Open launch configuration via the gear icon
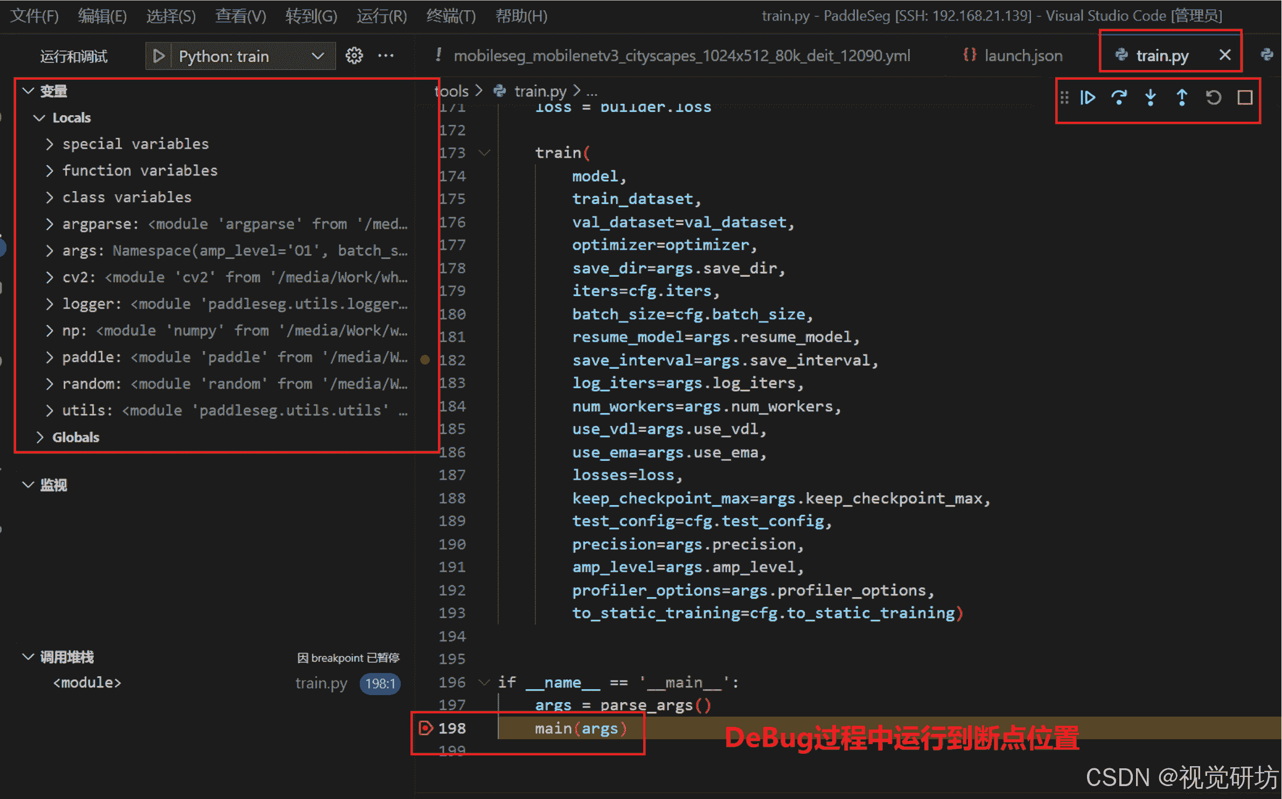The image size is (1282, 799). [x=354, y=55]
